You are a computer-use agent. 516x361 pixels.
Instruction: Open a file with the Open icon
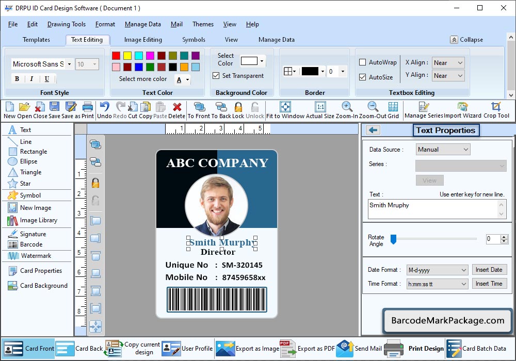click(x=24, y=110)
